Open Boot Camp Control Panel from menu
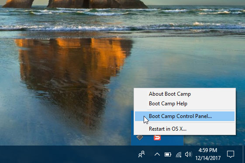This screenshot has width=245, height=163. [x=185, y=116]
